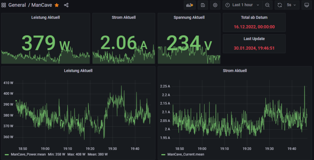Click the ManCave dashboard title
314x160 pixels.
(42, 5)
